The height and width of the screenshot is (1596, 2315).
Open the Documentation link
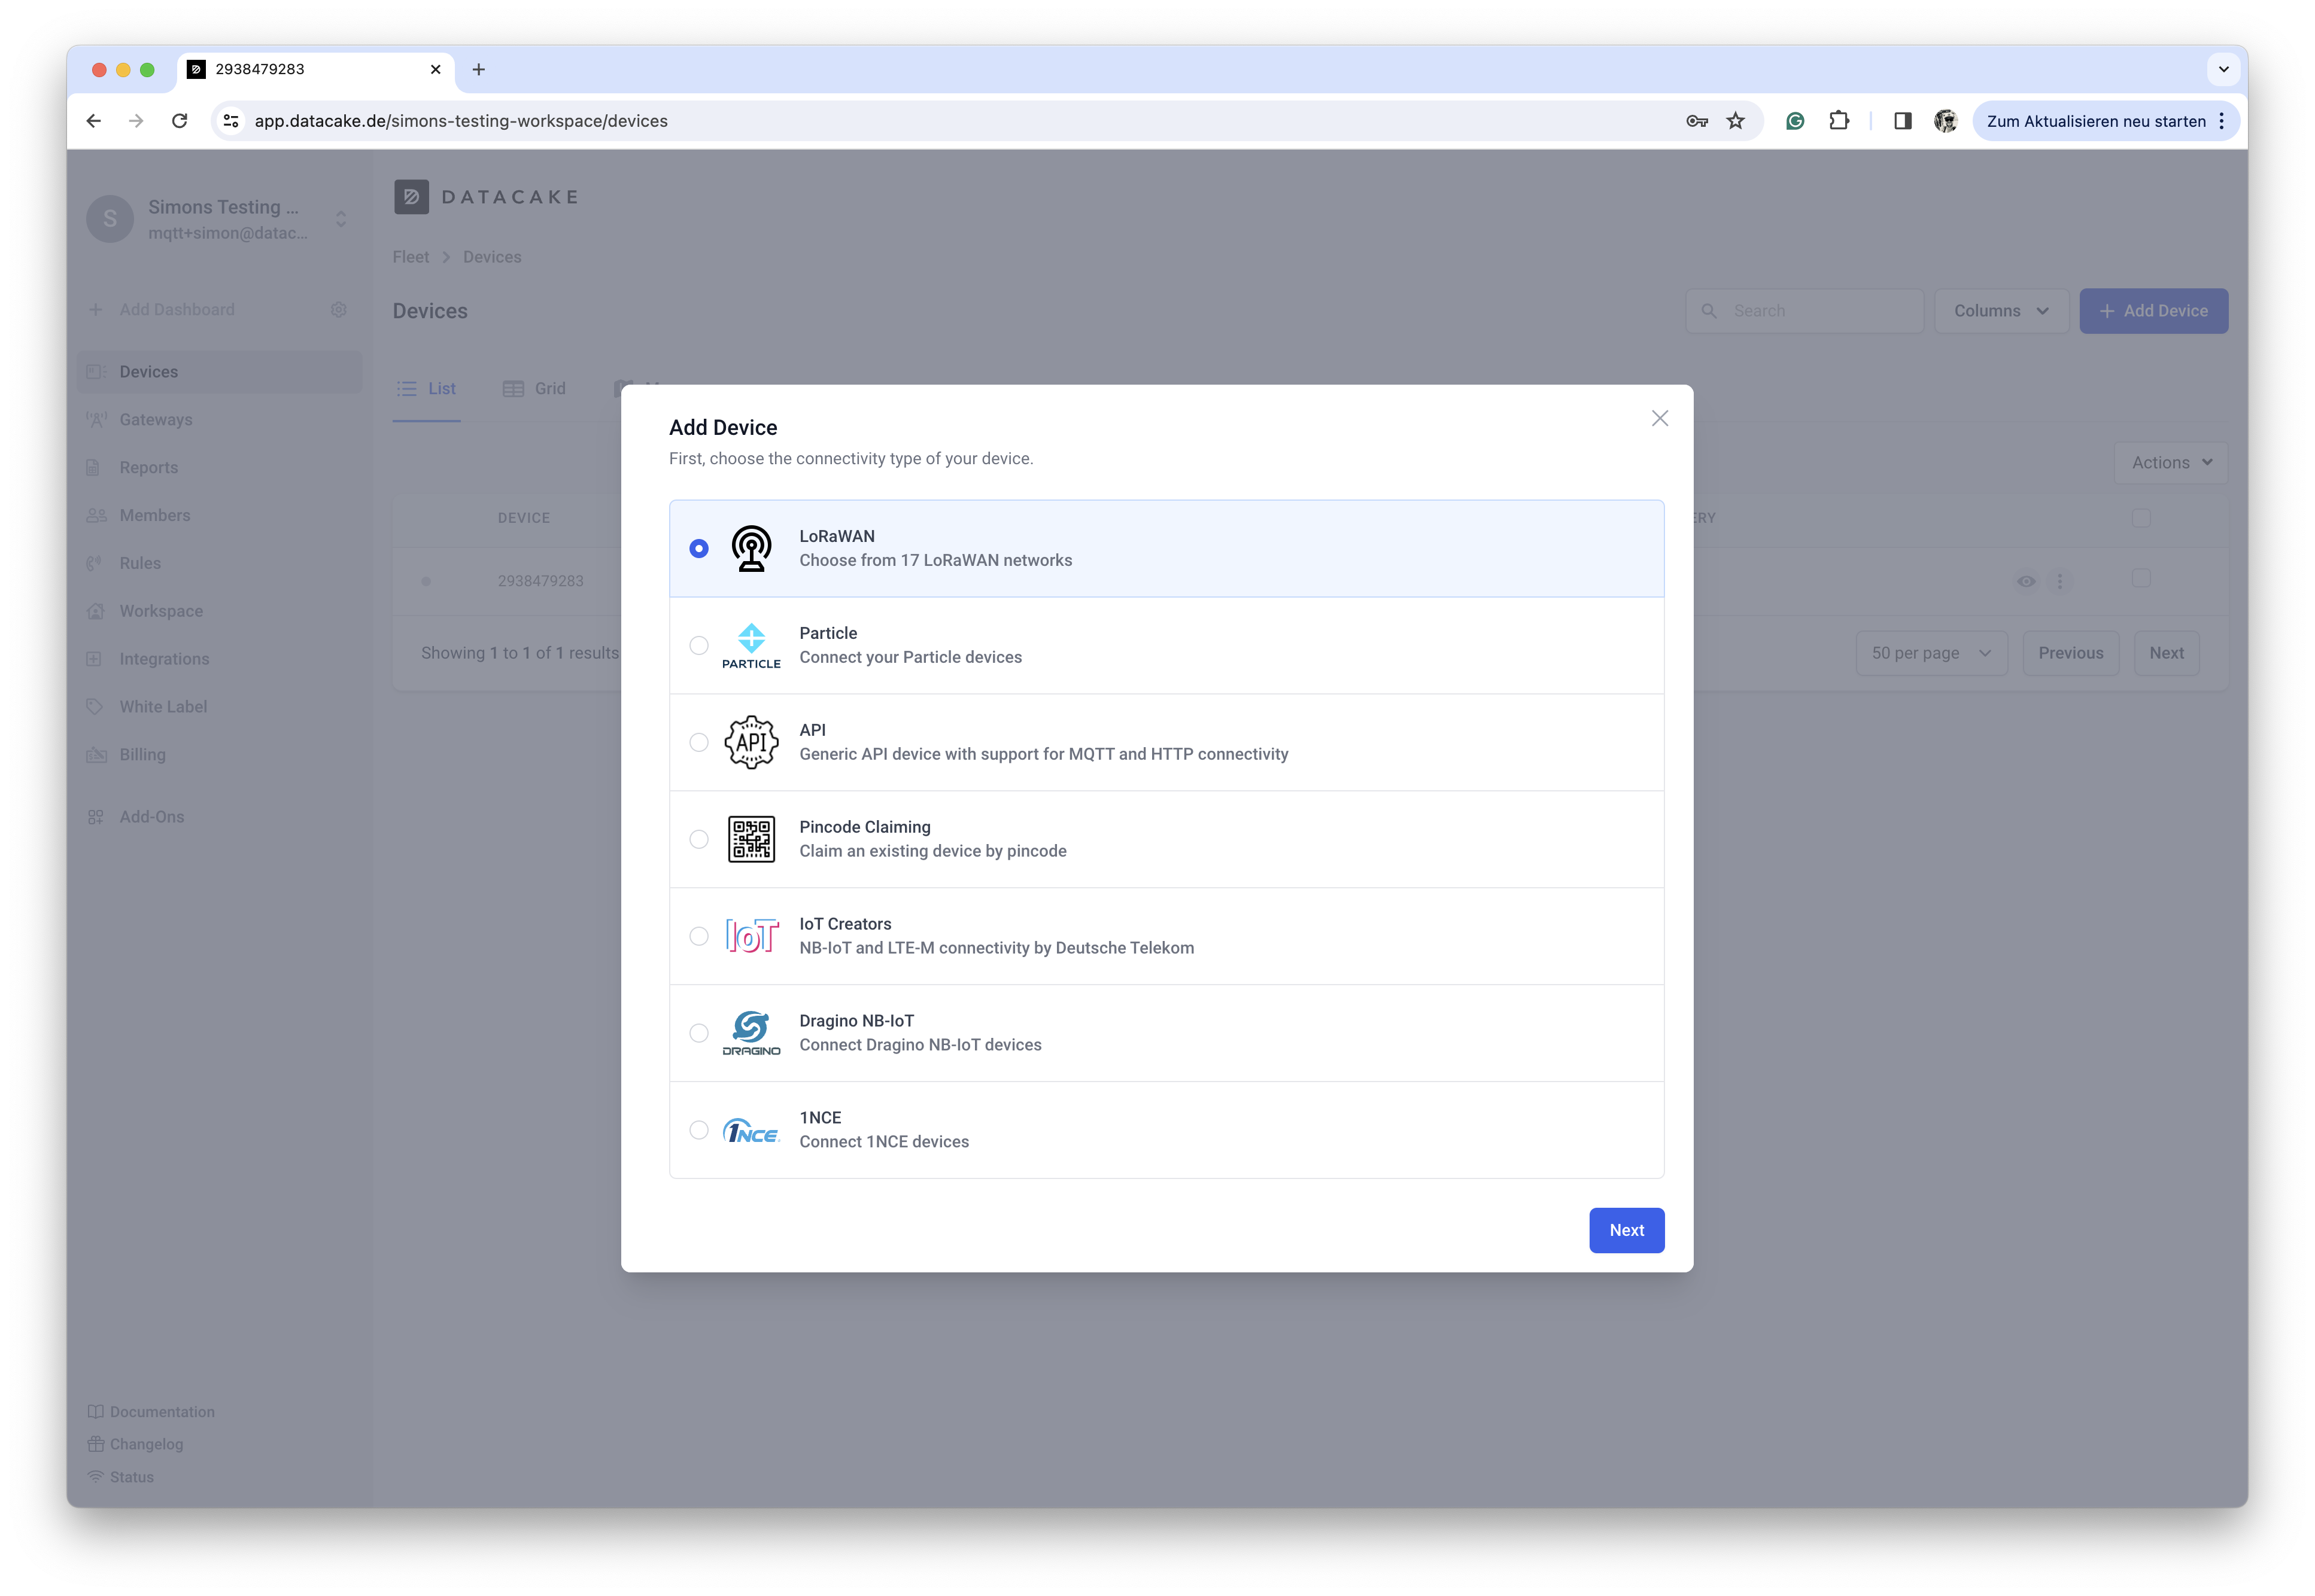pyautogui.click(x=162, y=1412)
